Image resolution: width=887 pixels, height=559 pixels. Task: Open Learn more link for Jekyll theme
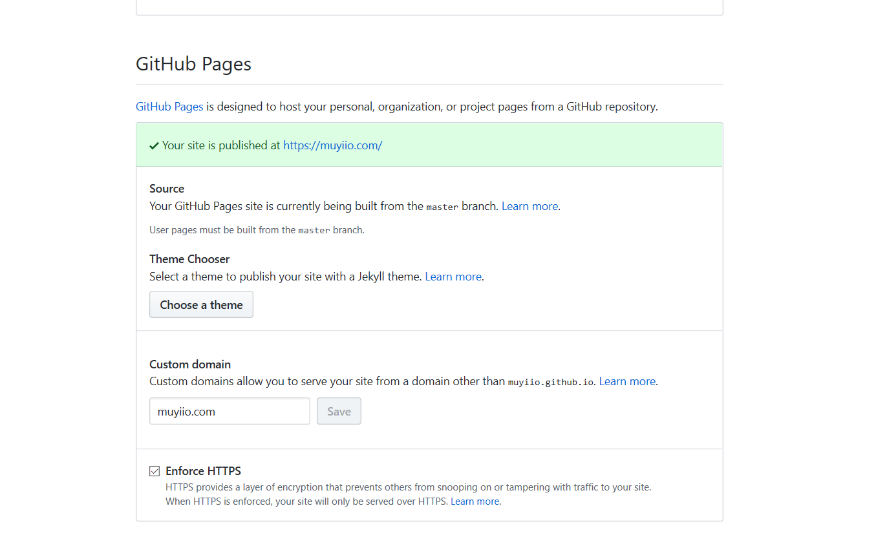pos(453,277)
